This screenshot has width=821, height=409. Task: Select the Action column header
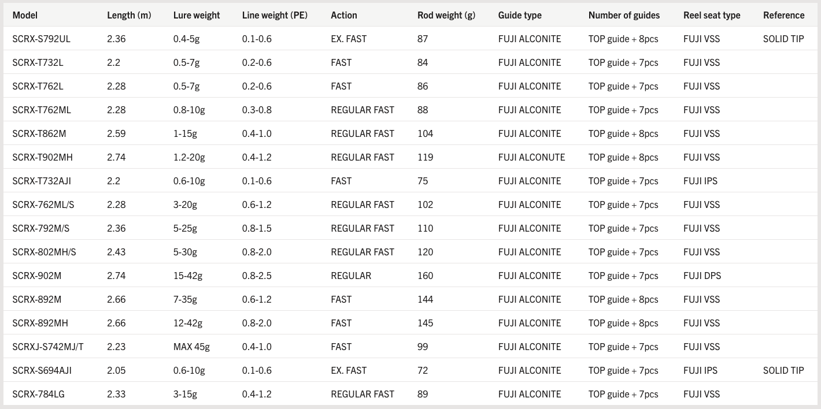click(x=344, y=15)
